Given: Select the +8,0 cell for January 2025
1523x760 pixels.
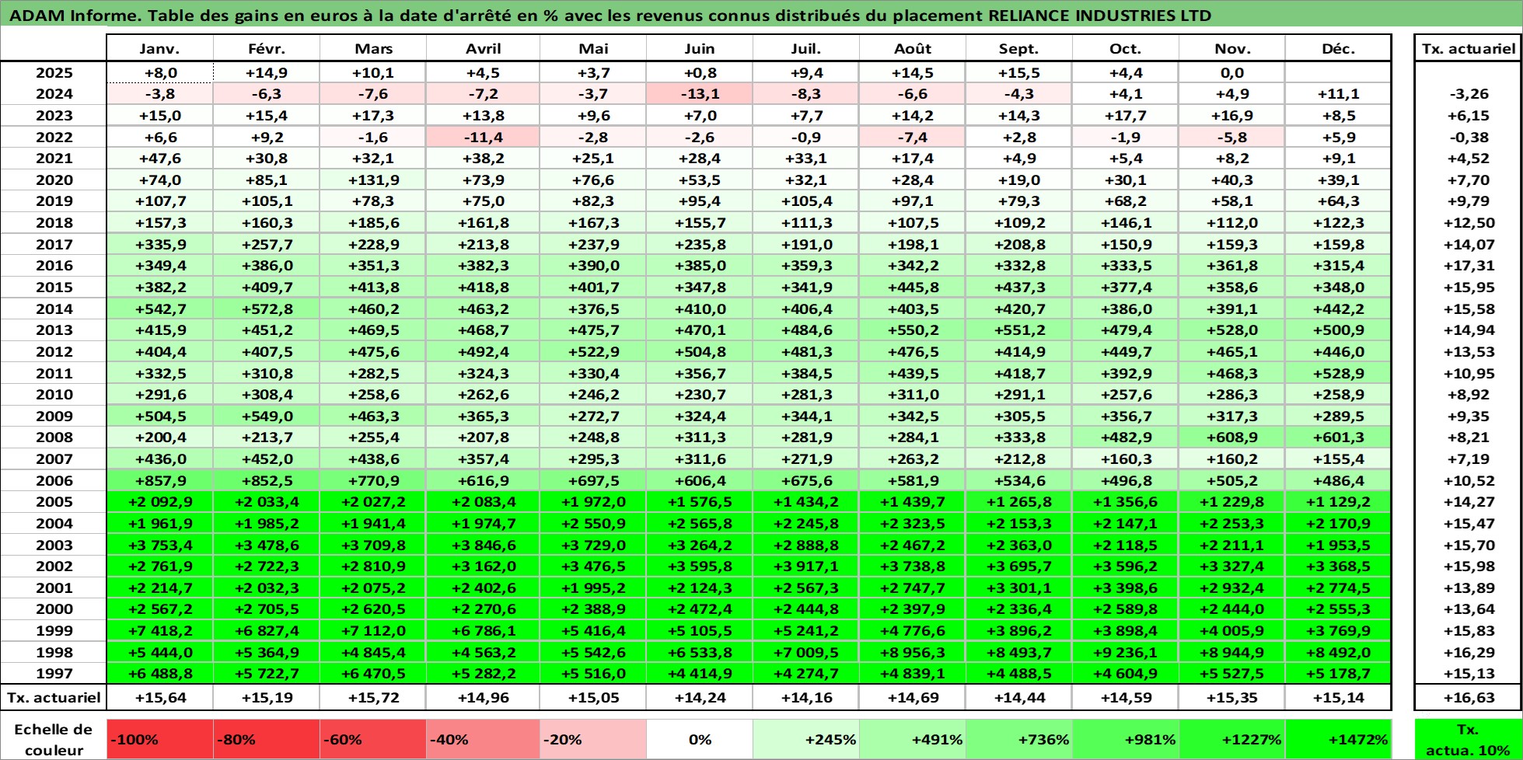Looking at the screenshot, I should (x=159, y=73).
